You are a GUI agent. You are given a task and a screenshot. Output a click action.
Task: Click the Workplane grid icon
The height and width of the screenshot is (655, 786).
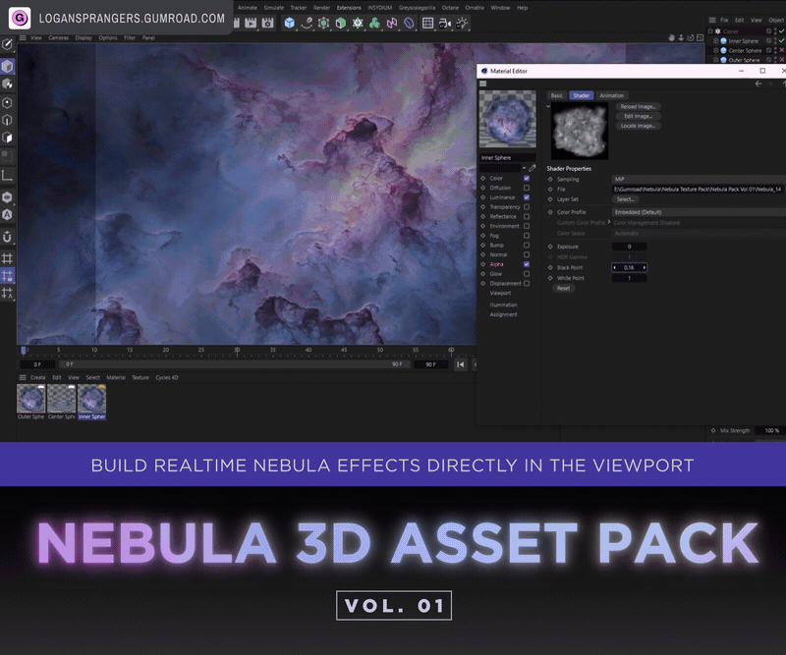(x=7, y=258)
